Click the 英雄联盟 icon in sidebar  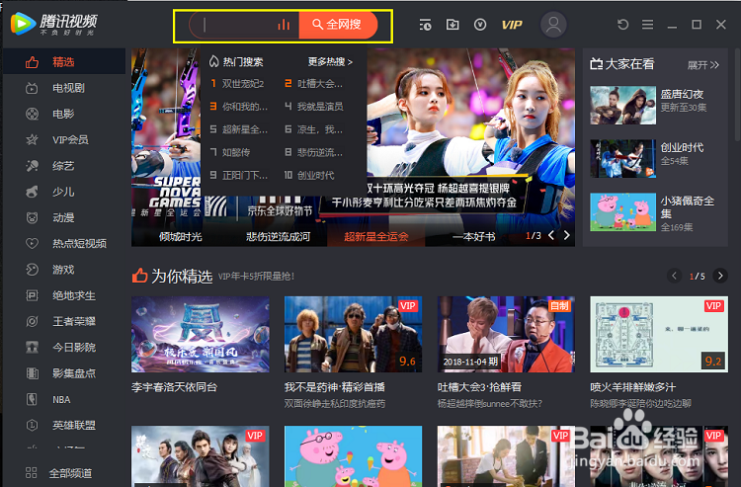click(x=33, y=426)
